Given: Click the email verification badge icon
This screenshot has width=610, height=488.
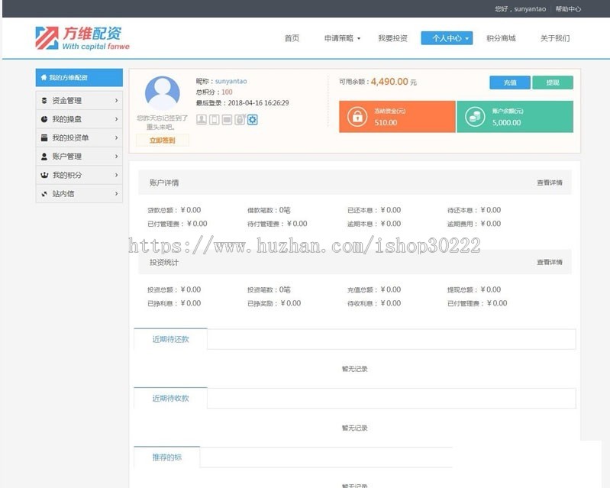Looking at the screenshot, I should [228, 119].
